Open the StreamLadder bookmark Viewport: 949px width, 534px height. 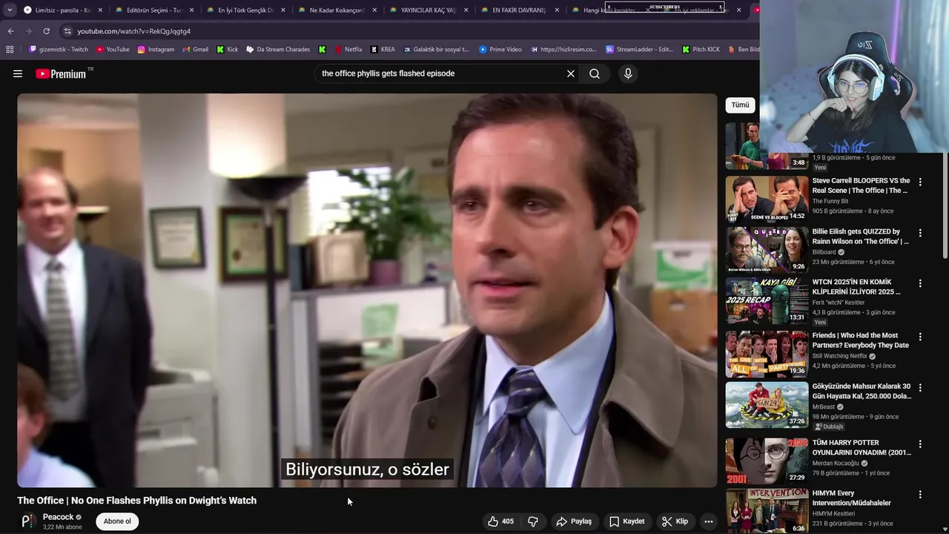(x=639, y=50)
